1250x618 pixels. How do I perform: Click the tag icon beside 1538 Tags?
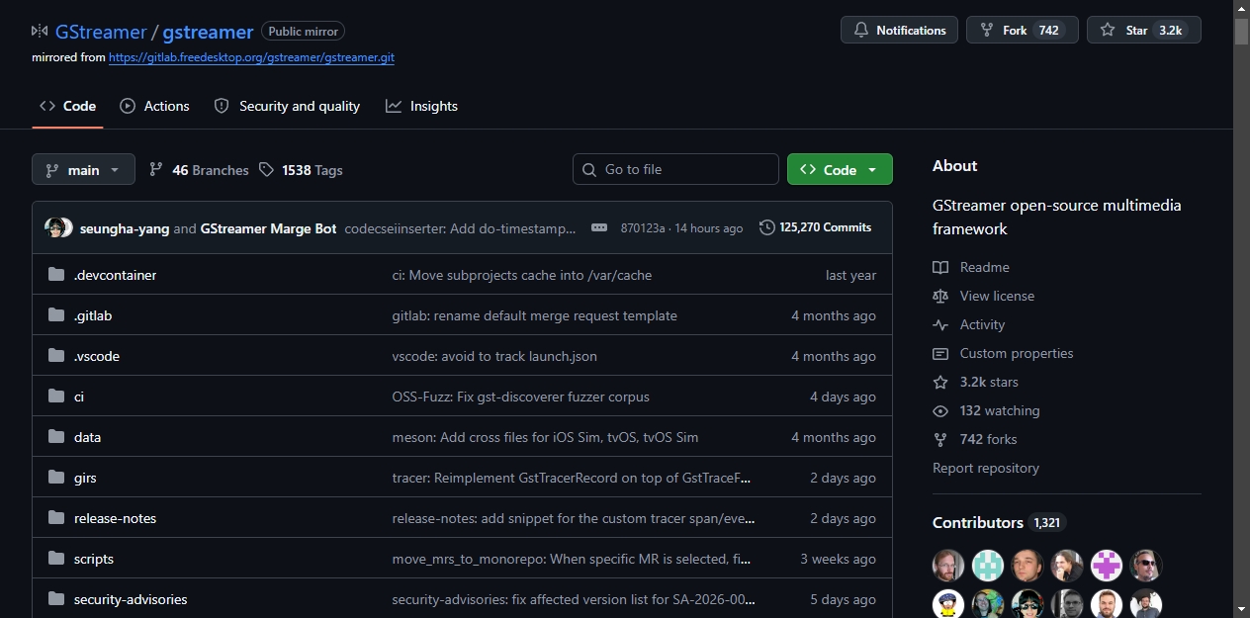(266, 169)
